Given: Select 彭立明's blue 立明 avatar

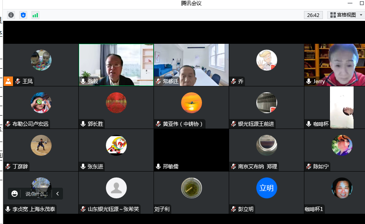Looking at the screenshot, I should [267, 188].
